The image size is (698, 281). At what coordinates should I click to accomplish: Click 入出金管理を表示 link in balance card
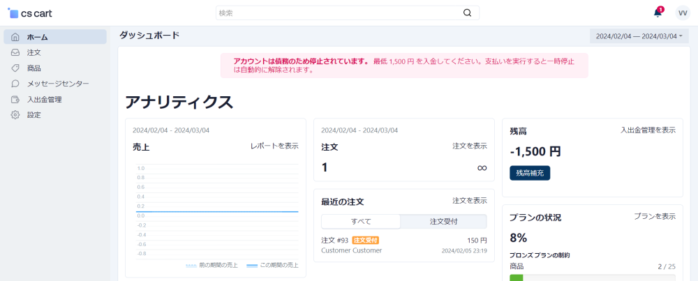(x=648, y=130)
